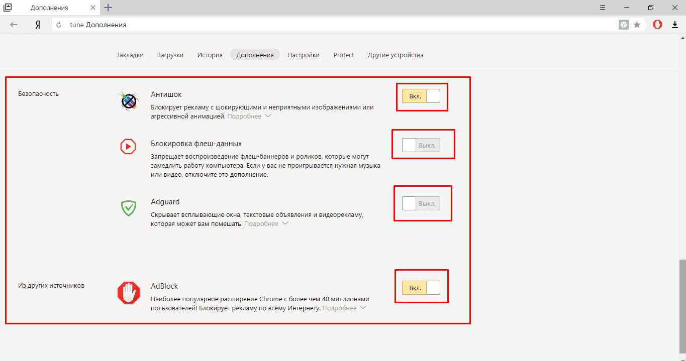Open the browser hamburger menu
Screen dimensions: 686x361
603,8
